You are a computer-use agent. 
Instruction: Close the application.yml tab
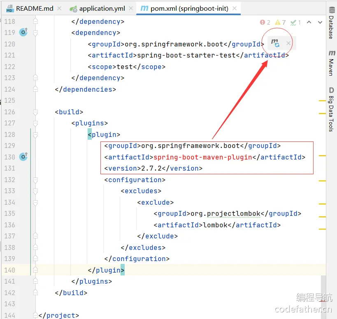tap(131, 8)
